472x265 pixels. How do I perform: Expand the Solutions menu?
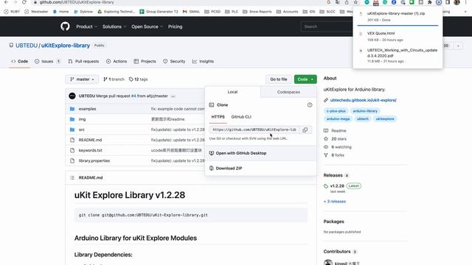(x=114, y=26)
